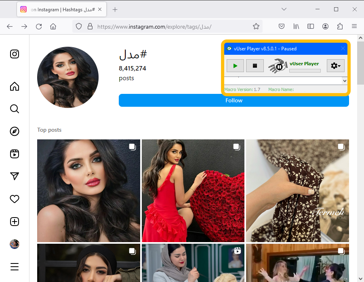Click the scrollbar up arrow
The image size is (364, 282).
pyautogui.click(x=360, y=38)
